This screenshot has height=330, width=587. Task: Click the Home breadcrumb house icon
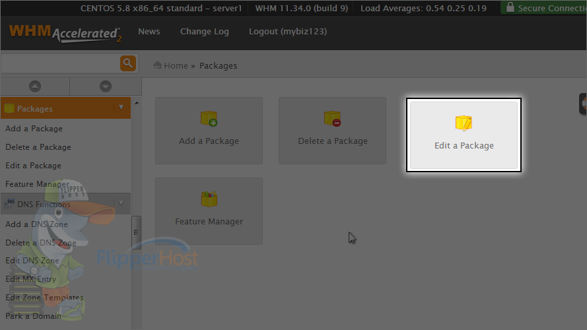pos(158,65)
